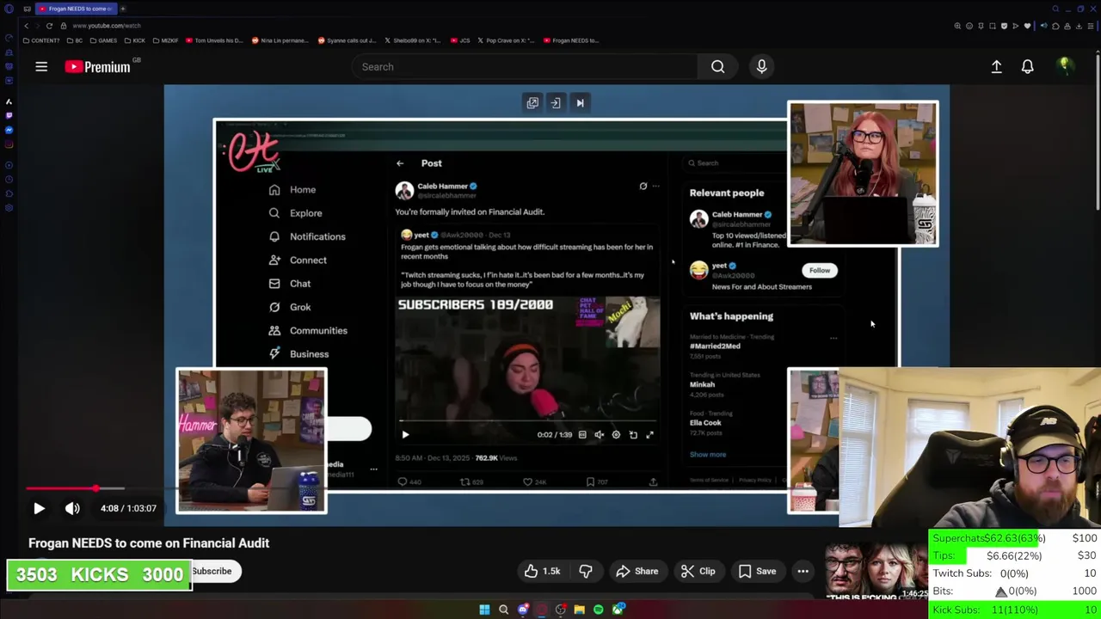Start voice search with microphone icon
The width and height of the screenshot is (1101, 619).
(761, 66)
